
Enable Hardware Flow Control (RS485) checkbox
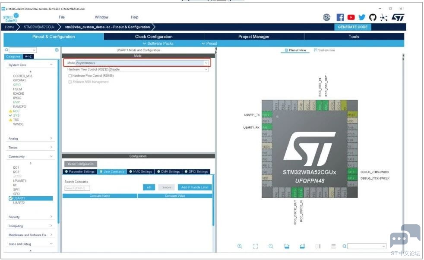click(x=70, y=76)
